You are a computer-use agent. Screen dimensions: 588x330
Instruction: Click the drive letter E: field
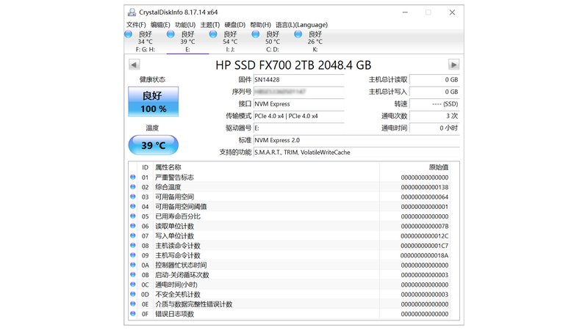tap(299, 128)
